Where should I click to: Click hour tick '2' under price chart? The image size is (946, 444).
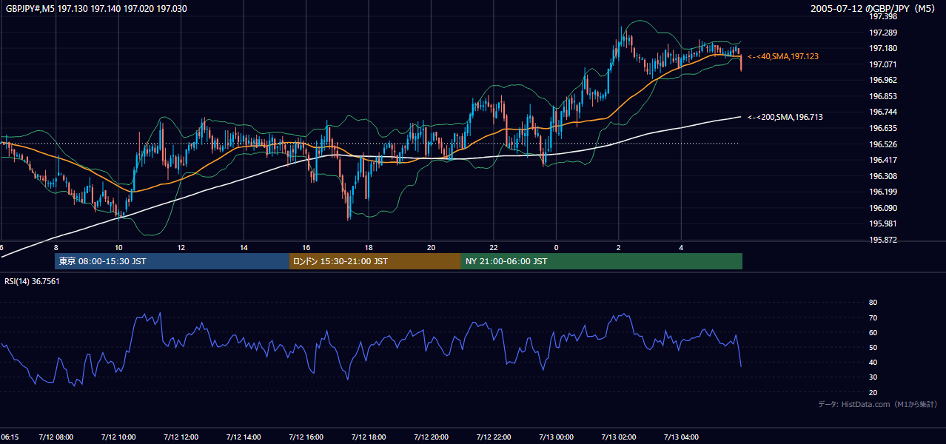tap(618, 247)
